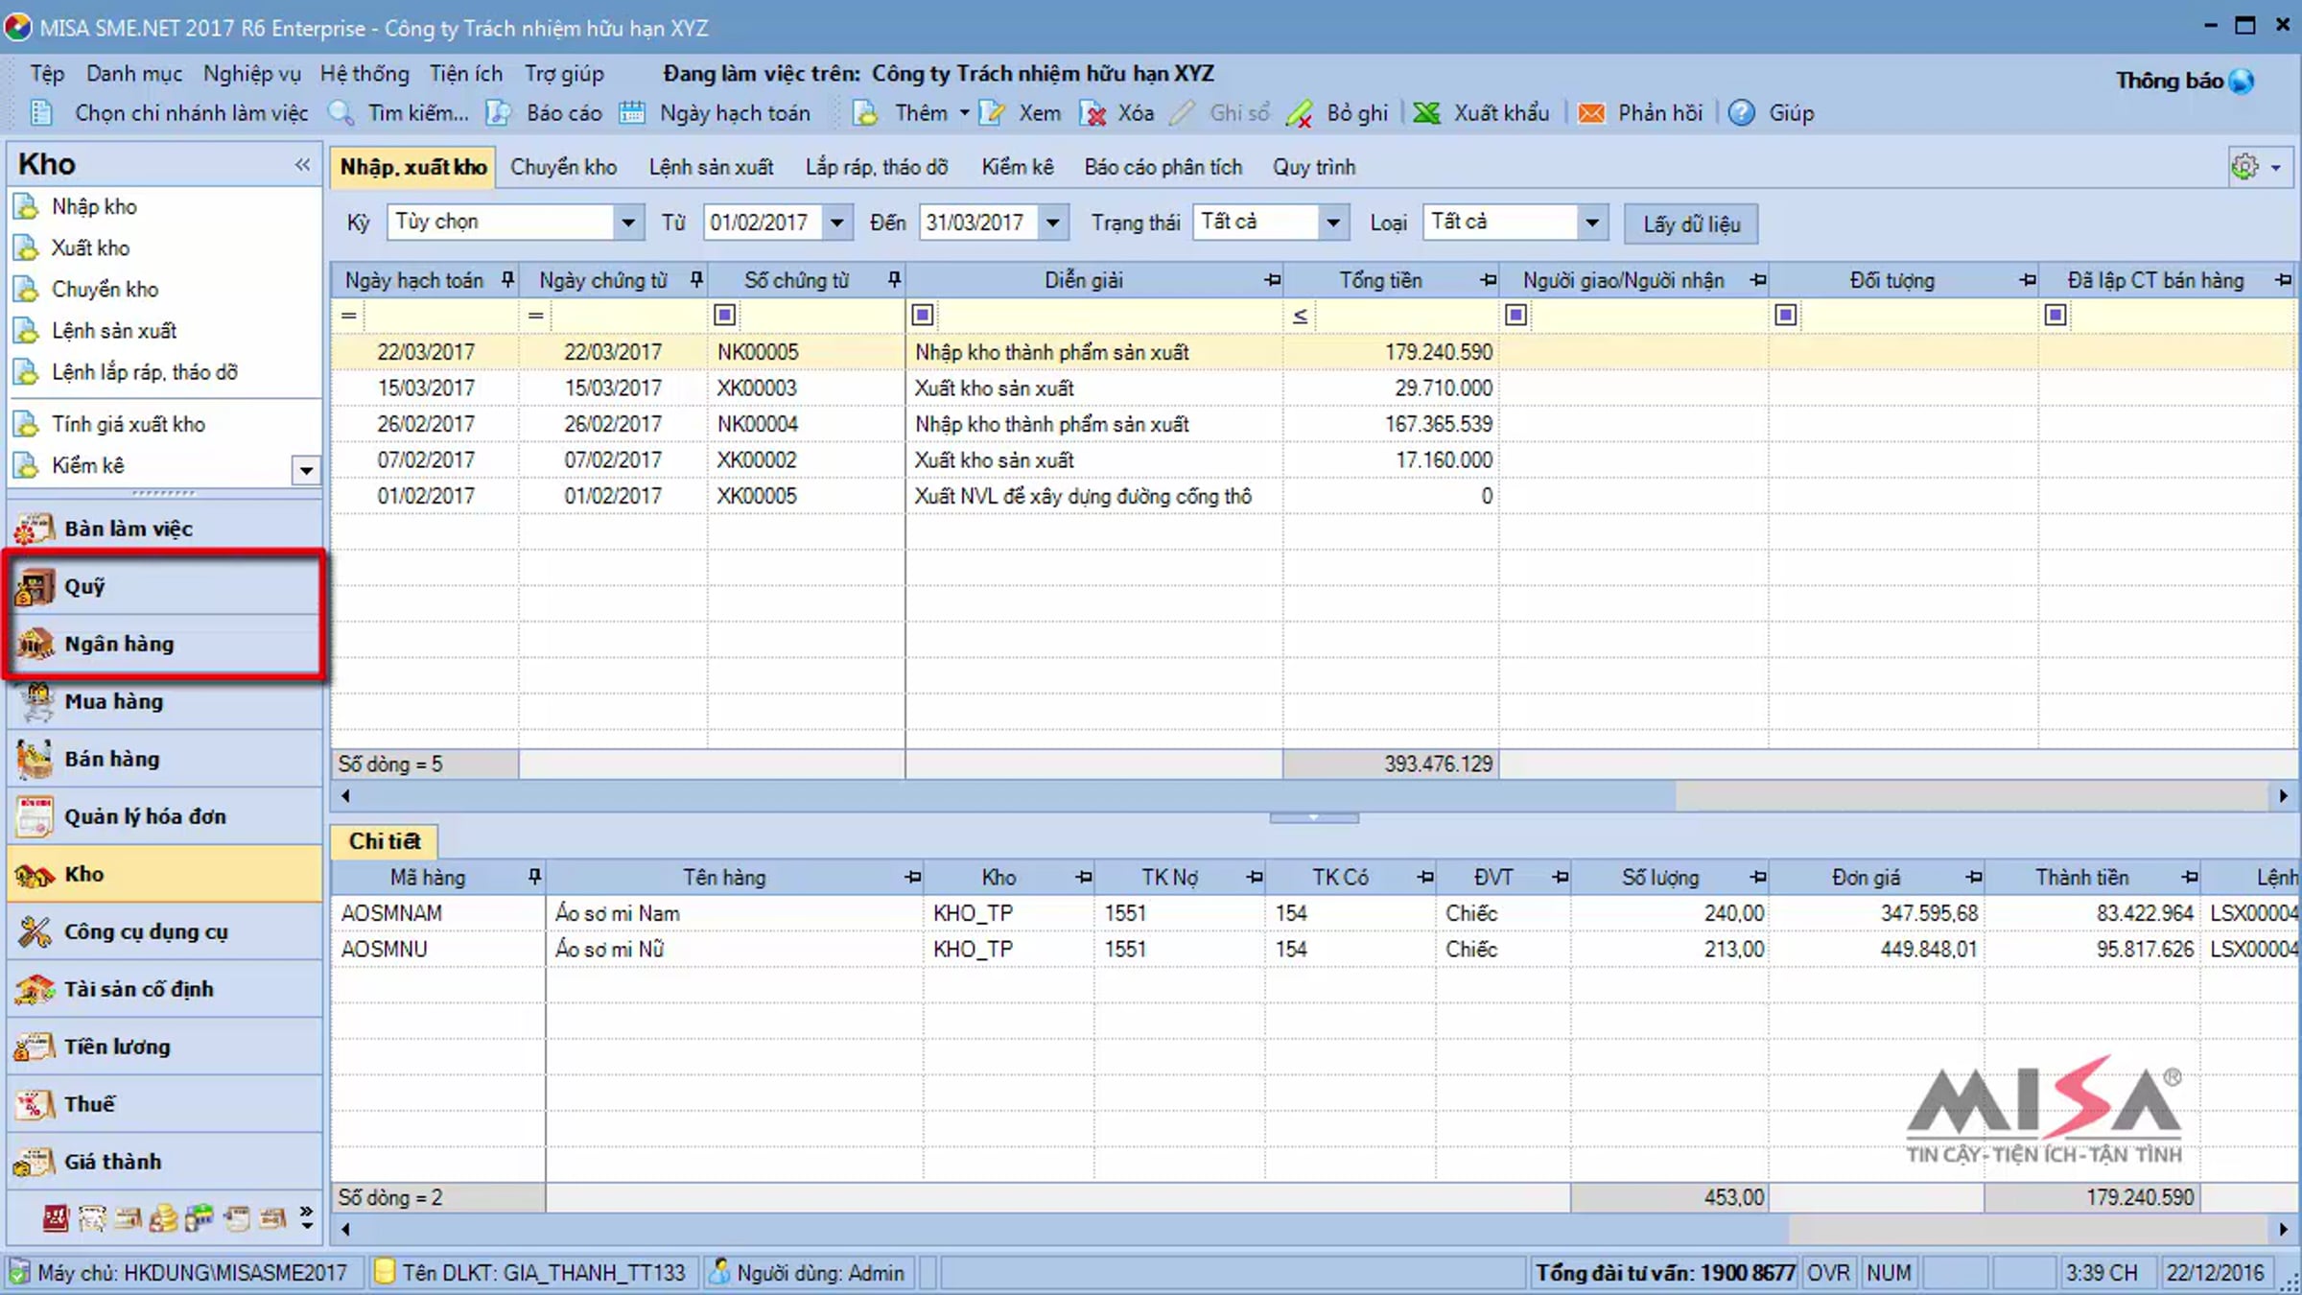Open the Quỹ module in sidebar
Screen dimensions: 2302x1295
pos(165,586)
